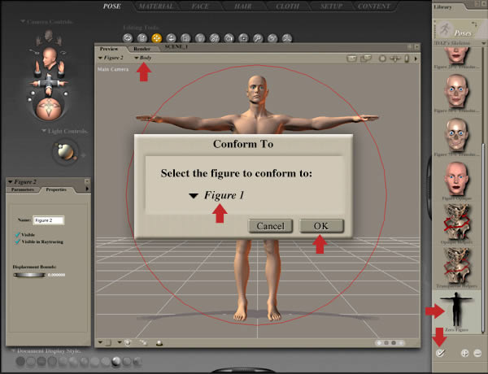Select the Properties tab
488x374 pixels.
[56, 189]
